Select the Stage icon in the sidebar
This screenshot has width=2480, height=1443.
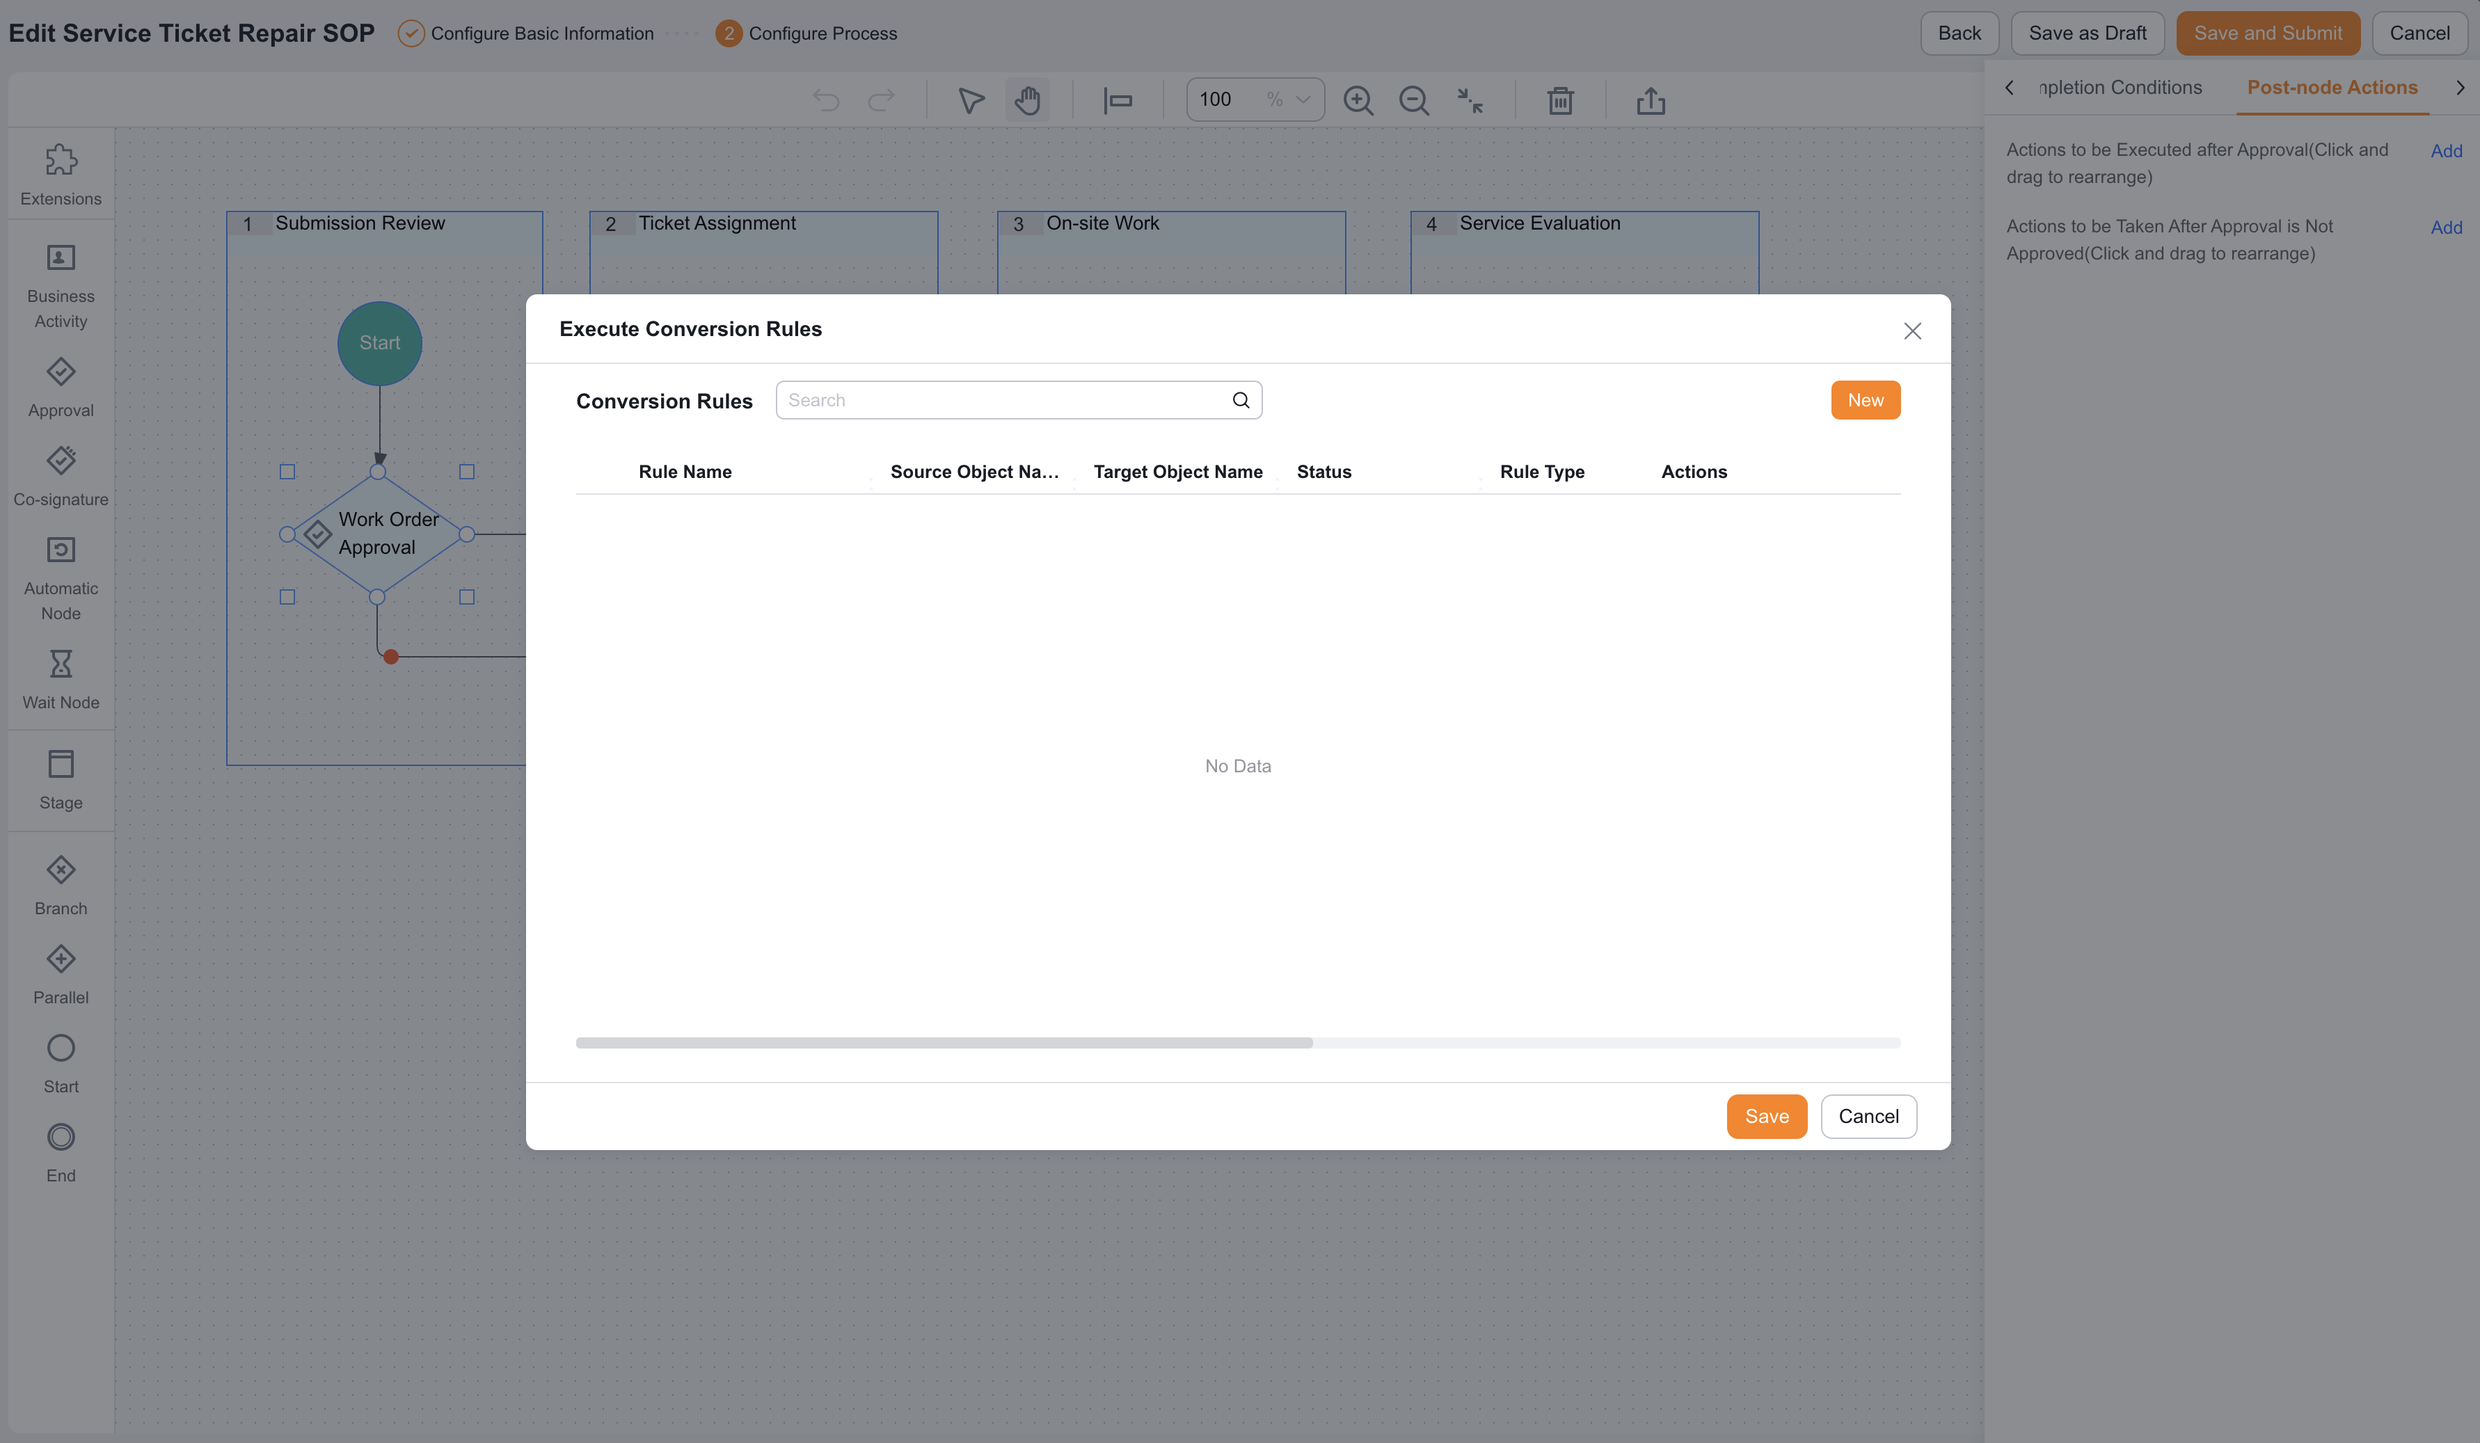click(61, 764)
